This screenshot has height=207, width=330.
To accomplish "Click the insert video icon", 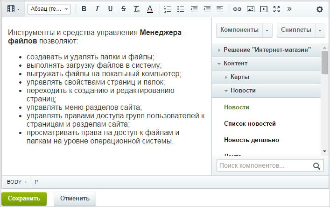I will click(x=263, y=9).
